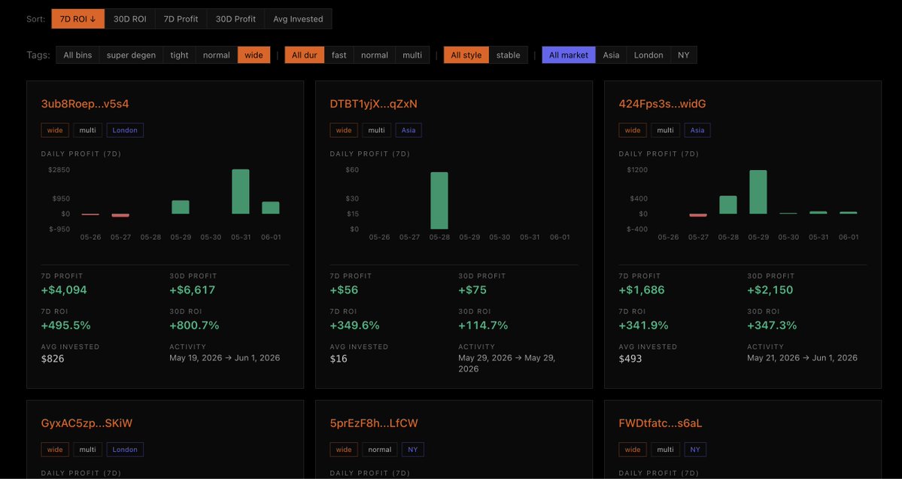Select All style filter
The image size is (902, 479).
pos(466,55)
